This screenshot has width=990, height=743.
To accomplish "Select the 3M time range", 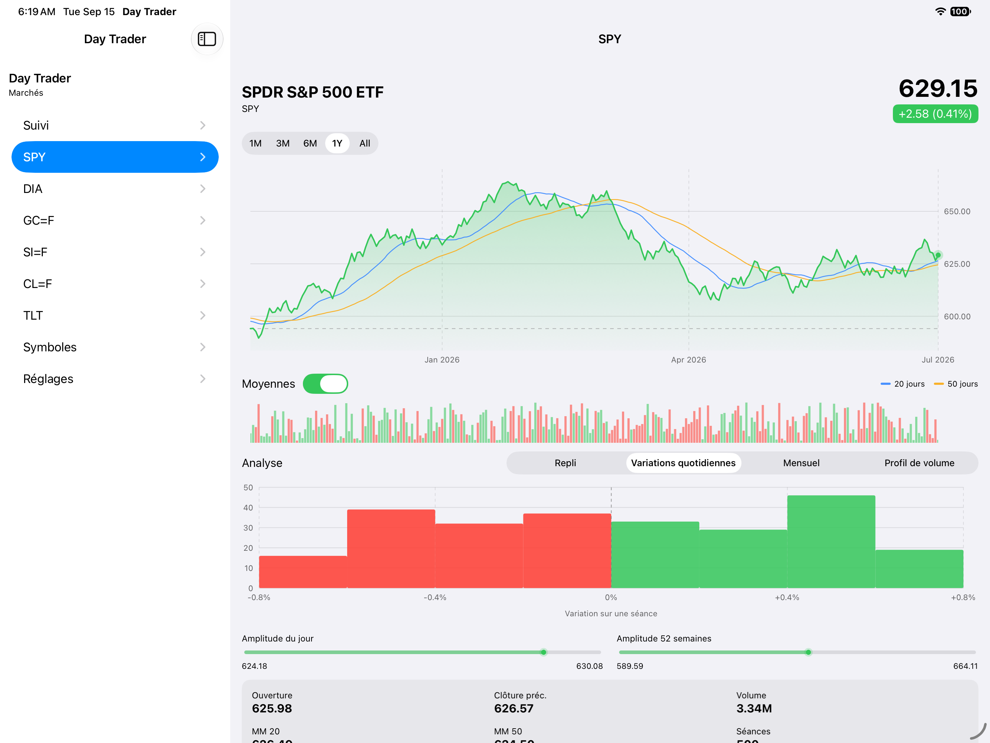I will [x=283, y=143].
